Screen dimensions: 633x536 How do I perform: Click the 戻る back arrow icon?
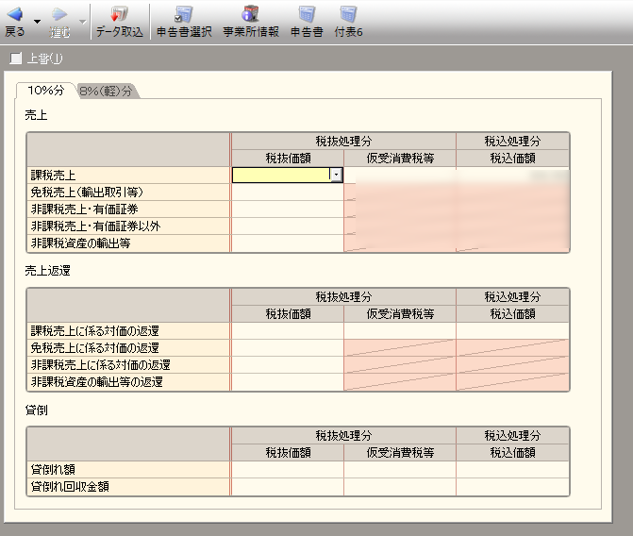point(15,16)
